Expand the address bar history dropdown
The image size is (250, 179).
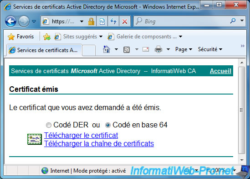point(82,21)
